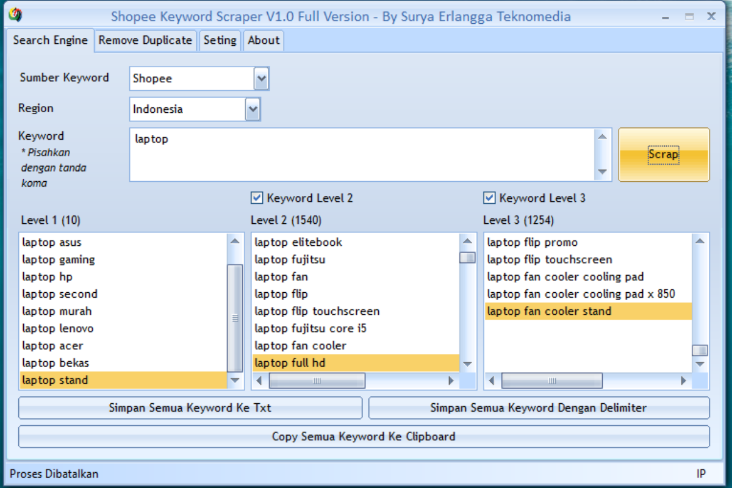Click Keyword box scroll up arrow
The height and width of the screenshot is (488, 732).
point(603,137)
